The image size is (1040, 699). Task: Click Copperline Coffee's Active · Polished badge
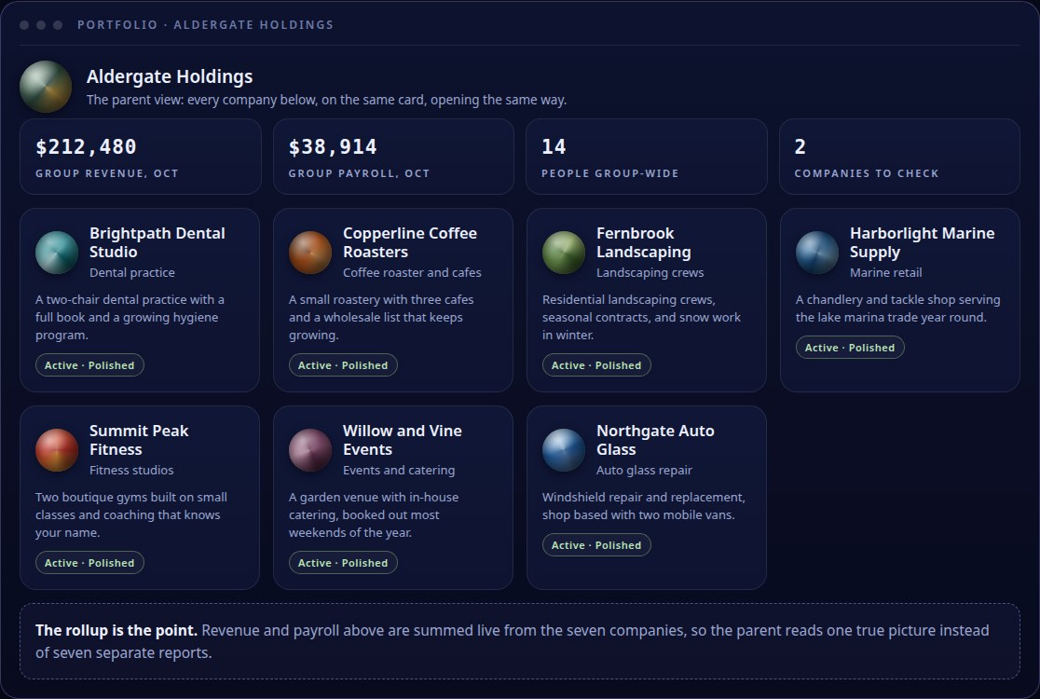343,365
